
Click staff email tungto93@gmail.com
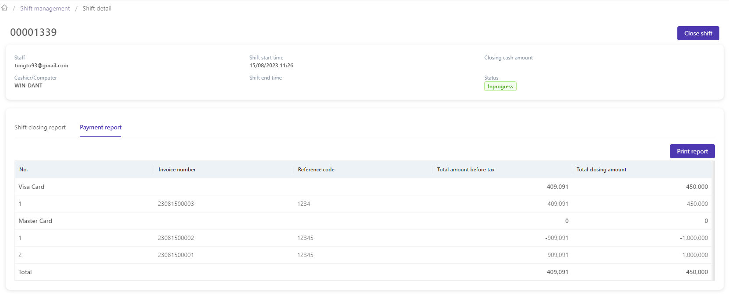pyautogui.click(x=41, y=66)
